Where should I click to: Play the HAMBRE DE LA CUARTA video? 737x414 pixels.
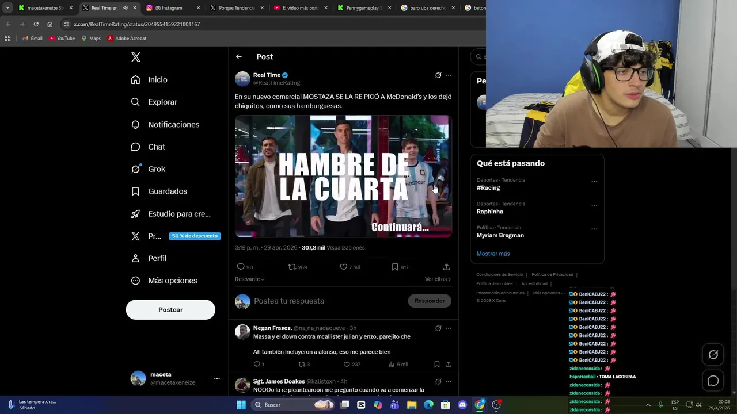click(343, 176)
